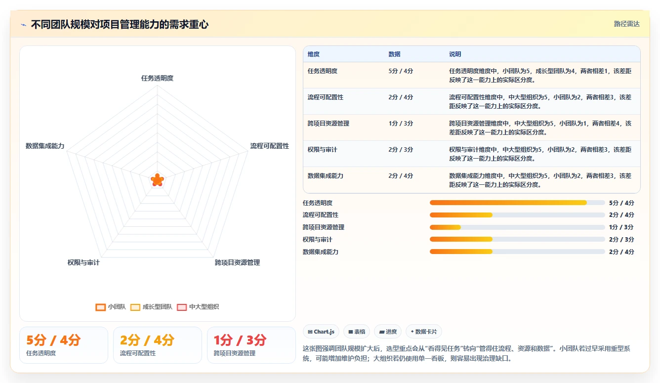Select the 流程可配置性 table row label

click(326, 97)
